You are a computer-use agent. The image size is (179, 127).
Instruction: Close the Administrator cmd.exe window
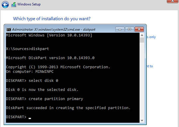coord(139,30)
